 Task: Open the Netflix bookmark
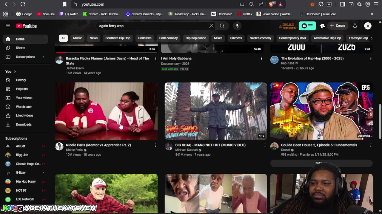tap(245, 14)
